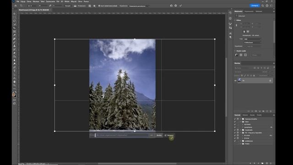Expand the 'FS 16 bit' action
The width and height of the screenshot is (293, 165).
(243, 136)
